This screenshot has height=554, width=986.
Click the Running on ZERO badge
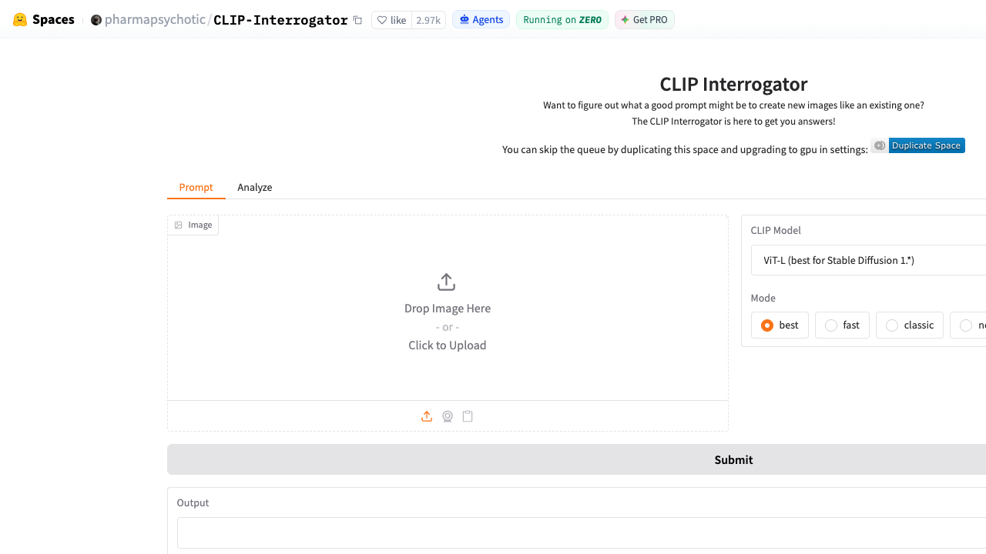tap(562, 20)
